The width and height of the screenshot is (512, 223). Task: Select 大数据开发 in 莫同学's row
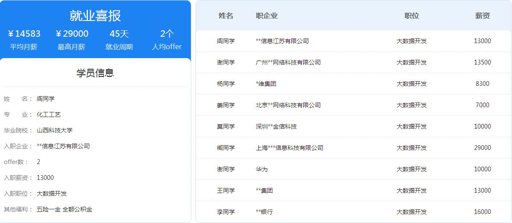411,126
